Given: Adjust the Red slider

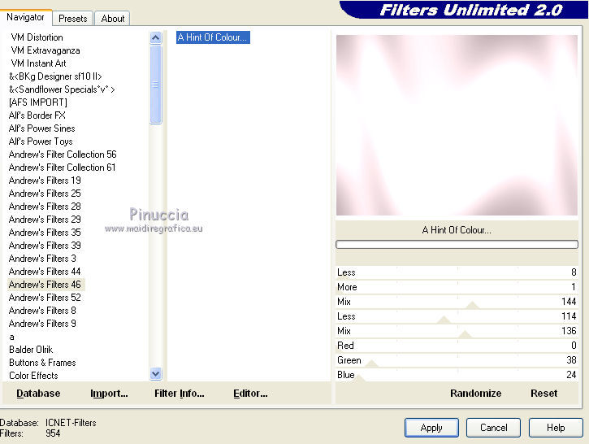Looking at the screenshot, I should (x=457, y=346).
